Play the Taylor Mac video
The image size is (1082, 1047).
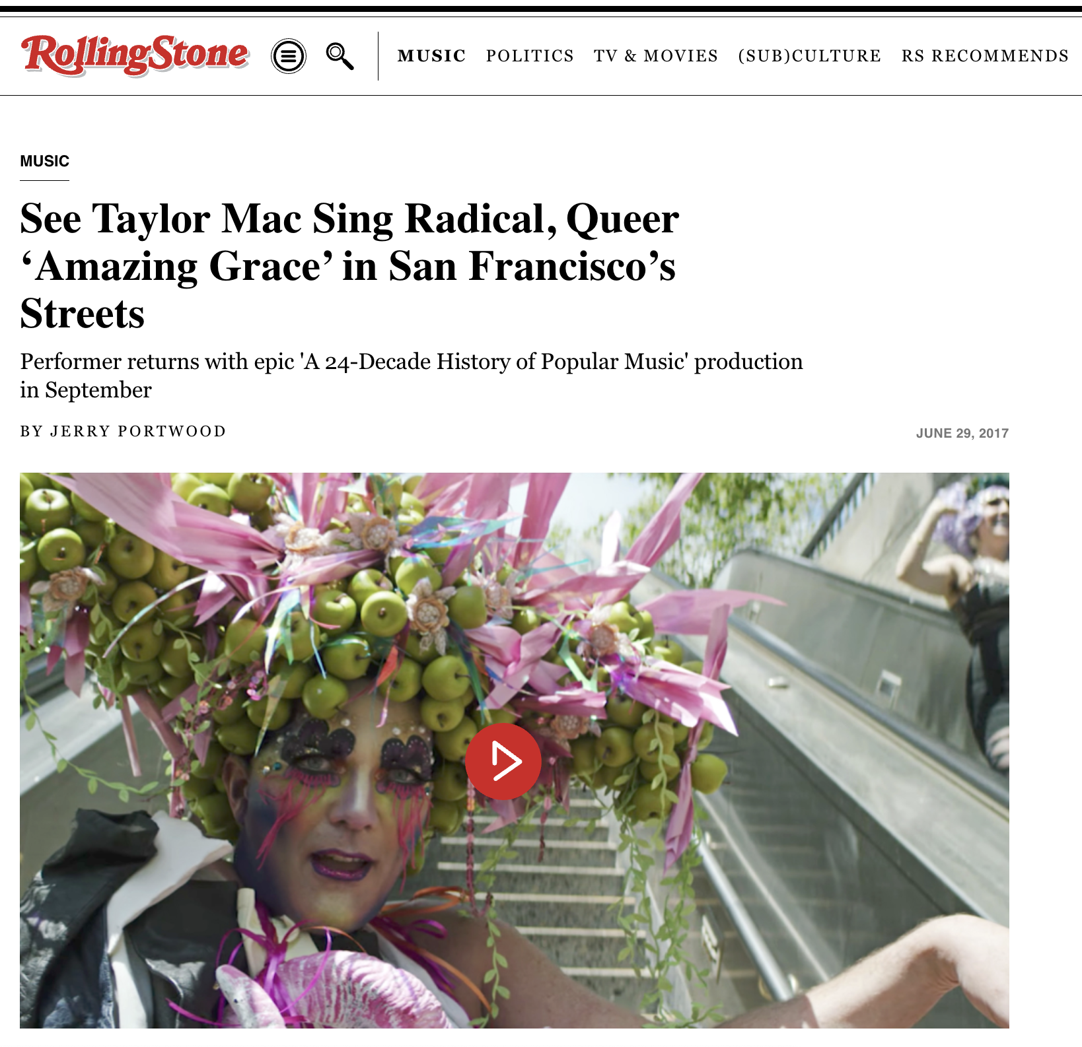point(503,761)
